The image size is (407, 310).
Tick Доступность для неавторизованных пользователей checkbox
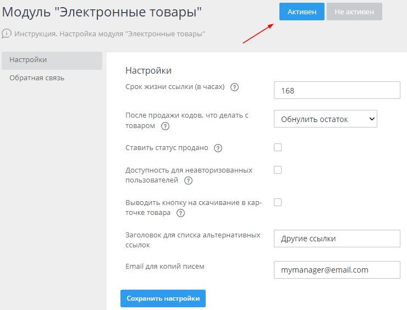pyautogui.click(x=278, y=170)
